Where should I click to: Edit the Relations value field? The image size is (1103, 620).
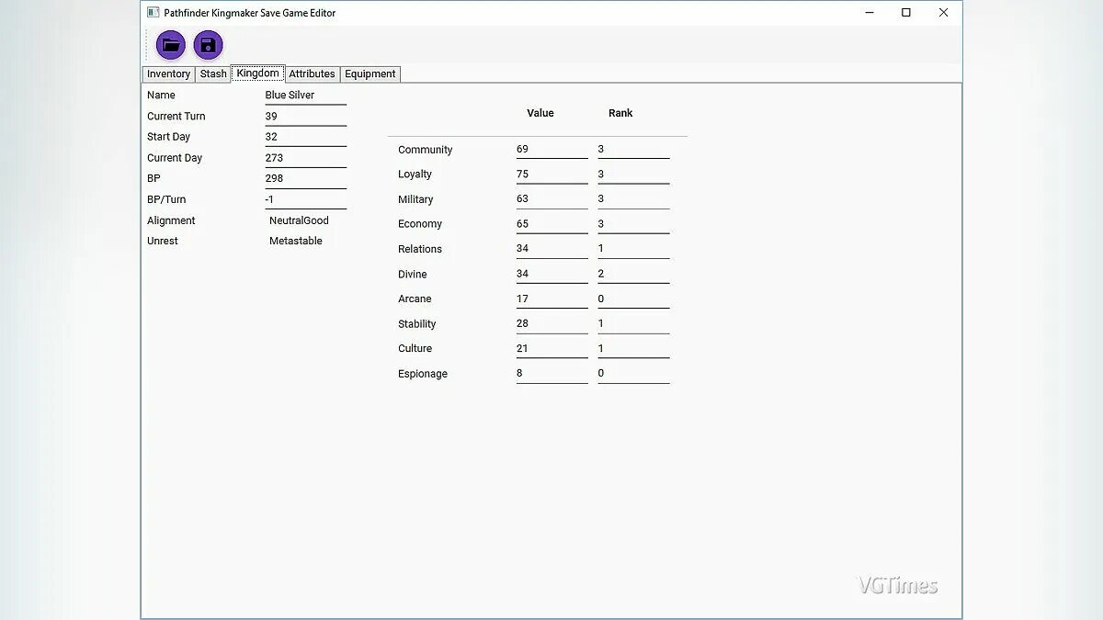[552, 249]
